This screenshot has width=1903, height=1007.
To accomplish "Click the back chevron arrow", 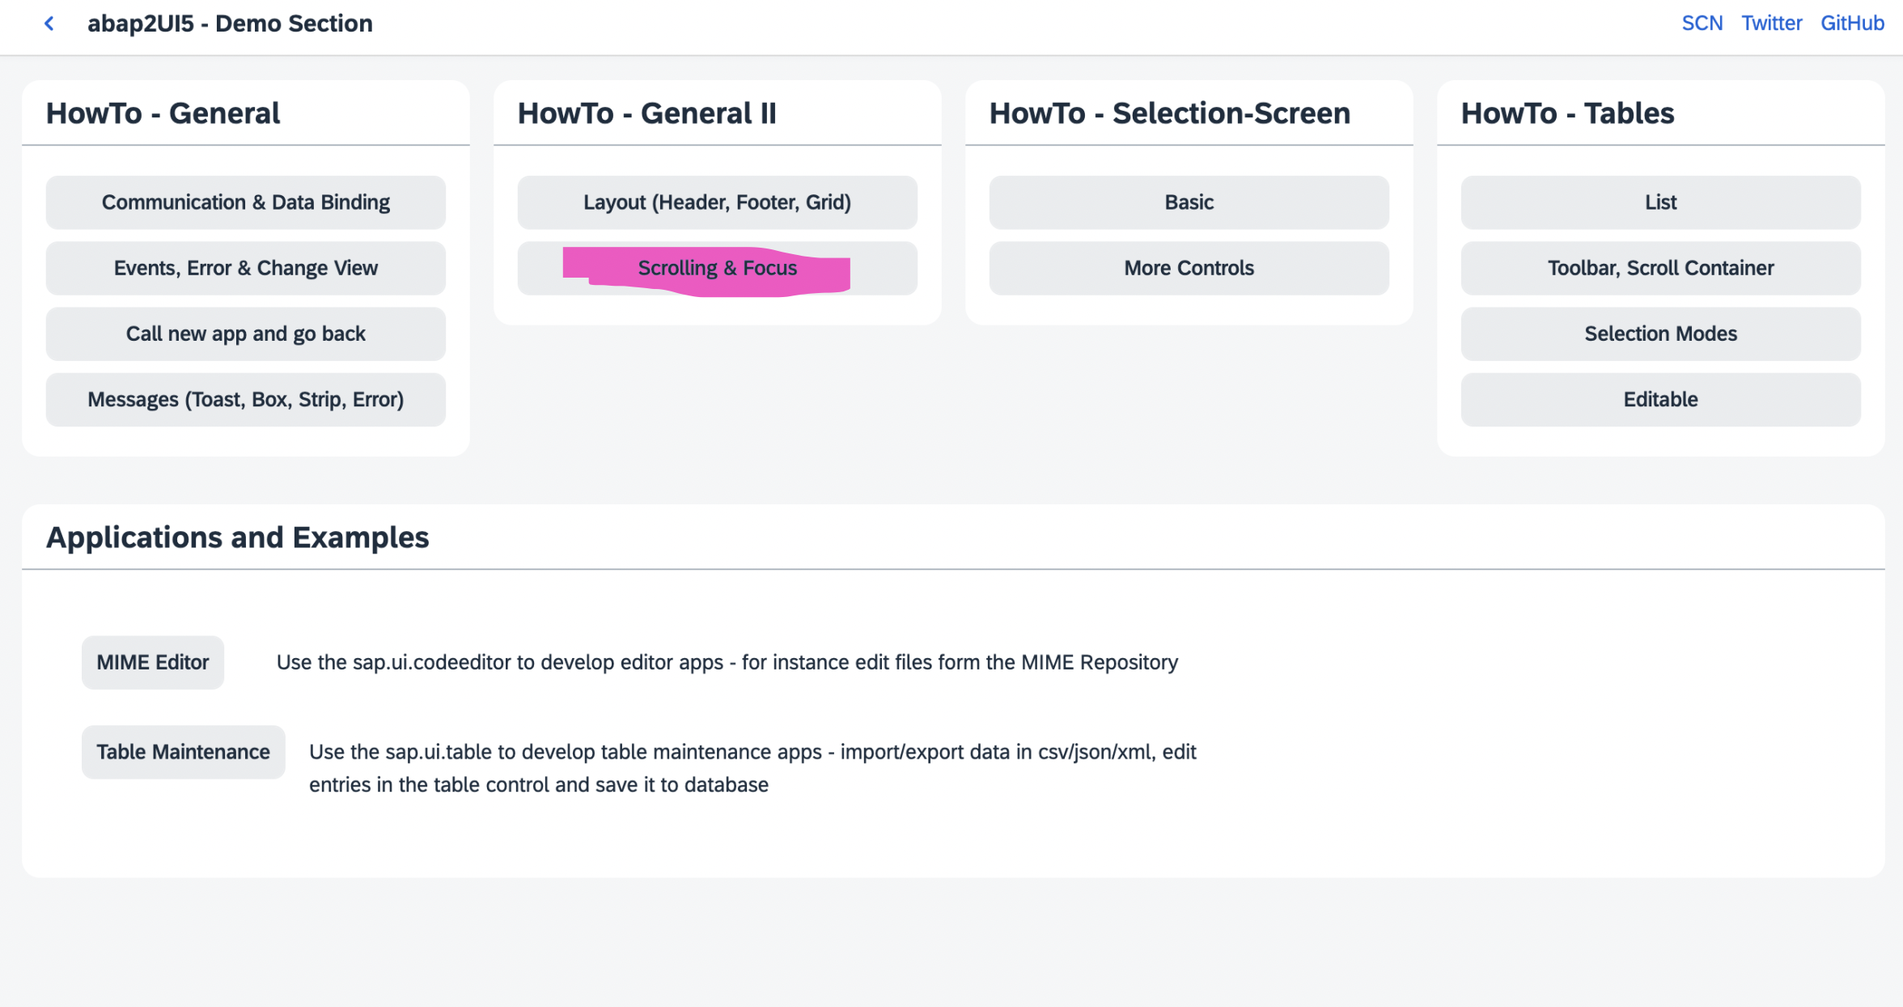I will [x=49, y=23].
